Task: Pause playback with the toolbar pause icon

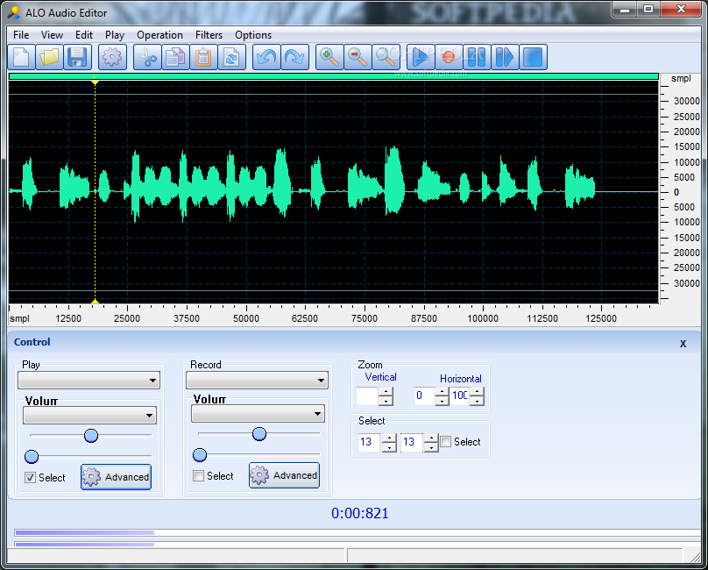Action: [x=477, y=57]
